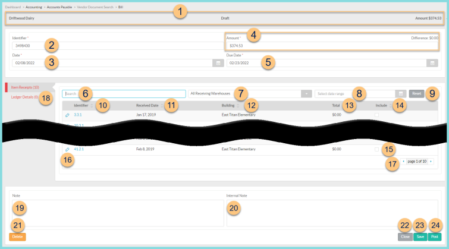The image size is (449, 249).
Task: Open the Due Date calendar picker icon
Action: [432, 63]
